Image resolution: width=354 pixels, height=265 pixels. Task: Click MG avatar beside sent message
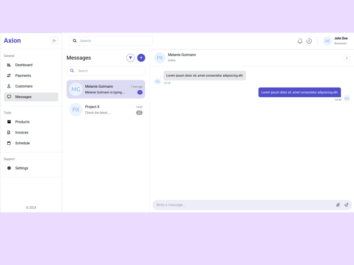pos(347,98)
